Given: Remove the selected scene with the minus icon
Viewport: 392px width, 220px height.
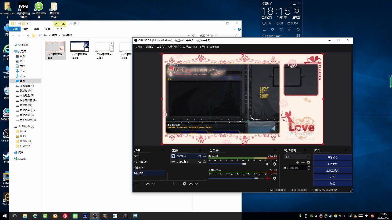Looking at the screenshot, I should pyautogui.click(x=141, y=184).
